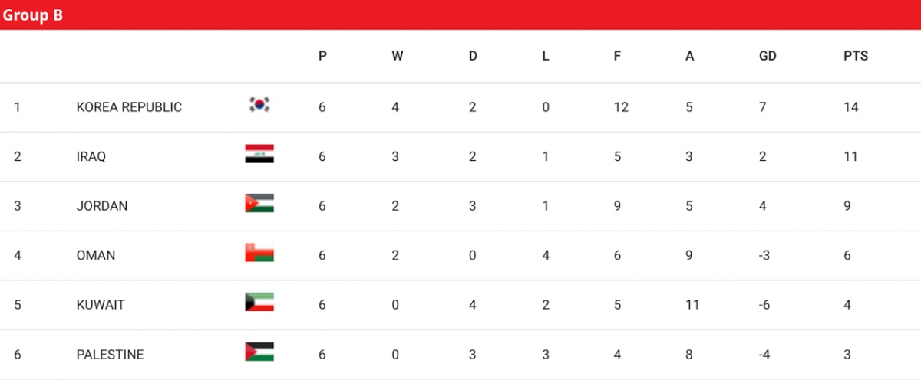Screen dimensions: 921x380
Task: Click Korea Republic's 14 points value
Action: [850, 107]
